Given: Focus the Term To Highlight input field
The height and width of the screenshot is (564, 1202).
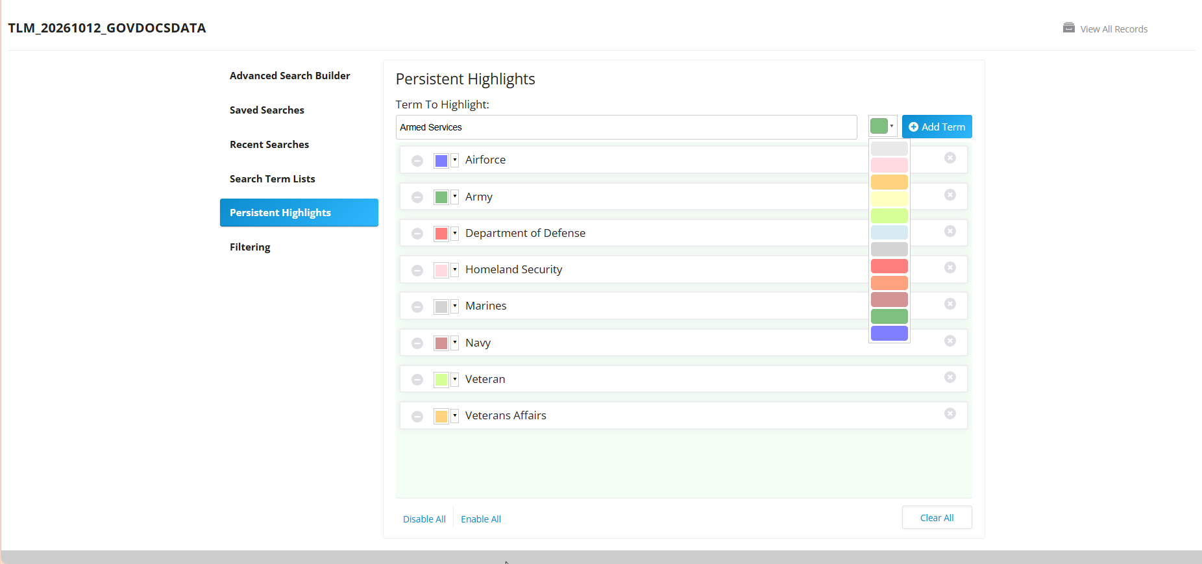Looking at the screenshot, I should (x=626, y=127).
